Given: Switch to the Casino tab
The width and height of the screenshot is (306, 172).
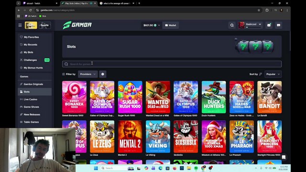Looking at the screenshot, I should (x=31, y=25).
